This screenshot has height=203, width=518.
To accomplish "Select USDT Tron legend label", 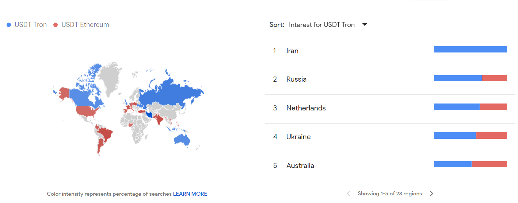I will click(31, 25).
